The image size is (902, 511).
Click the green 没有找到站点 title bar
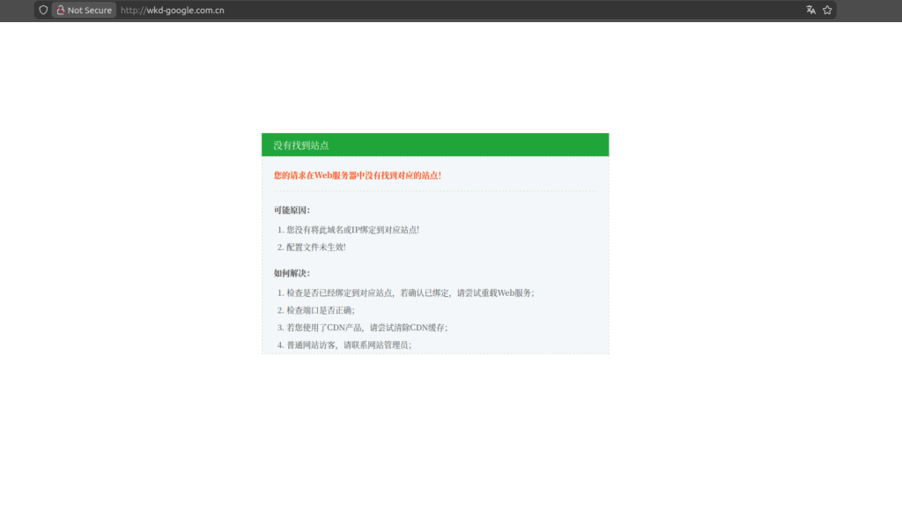[x=434, y=144]
